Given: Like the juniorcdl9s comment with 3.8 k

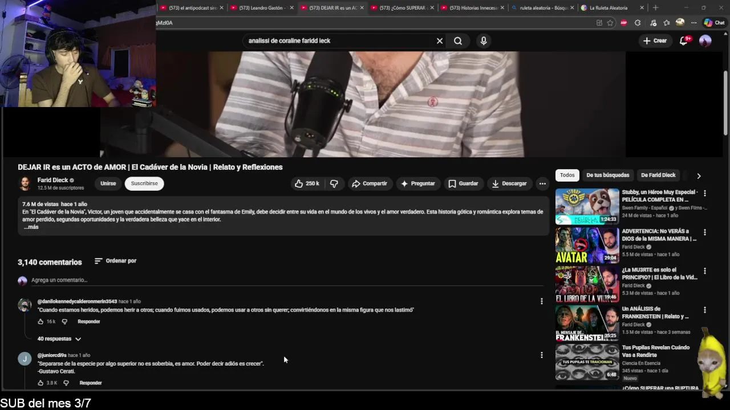Looking at the screenshot, I should pos(40,383).
